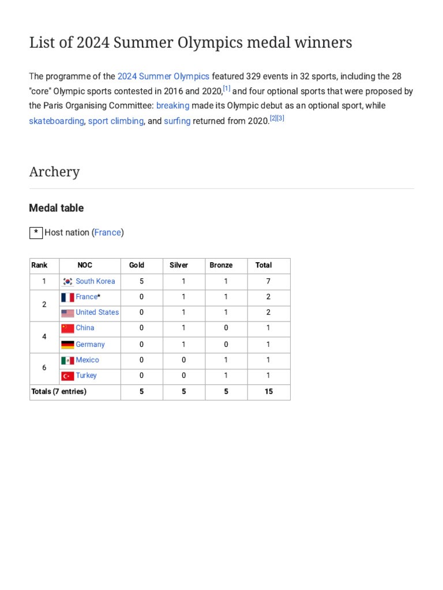The height and width of the screenshot is (590, 443).
Task: Click the Gold column header
Action: pyautogui.click(x=137, y=265)
